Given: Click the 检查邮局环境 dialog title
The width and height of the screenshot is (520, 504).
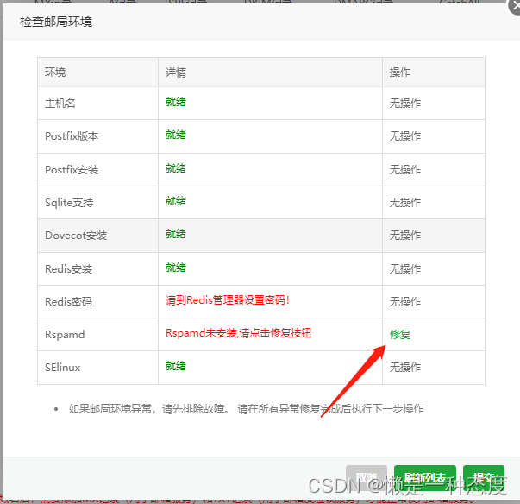Looking at the screenshot, I should click(56, 22).
